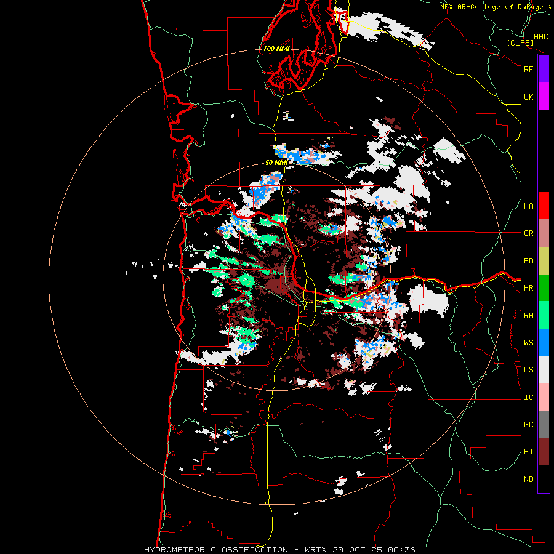Image resolution: width=554 pixels, height=554 pixels.
Task: Pick the brown BI legend swatch
Action: click(544, 452)
